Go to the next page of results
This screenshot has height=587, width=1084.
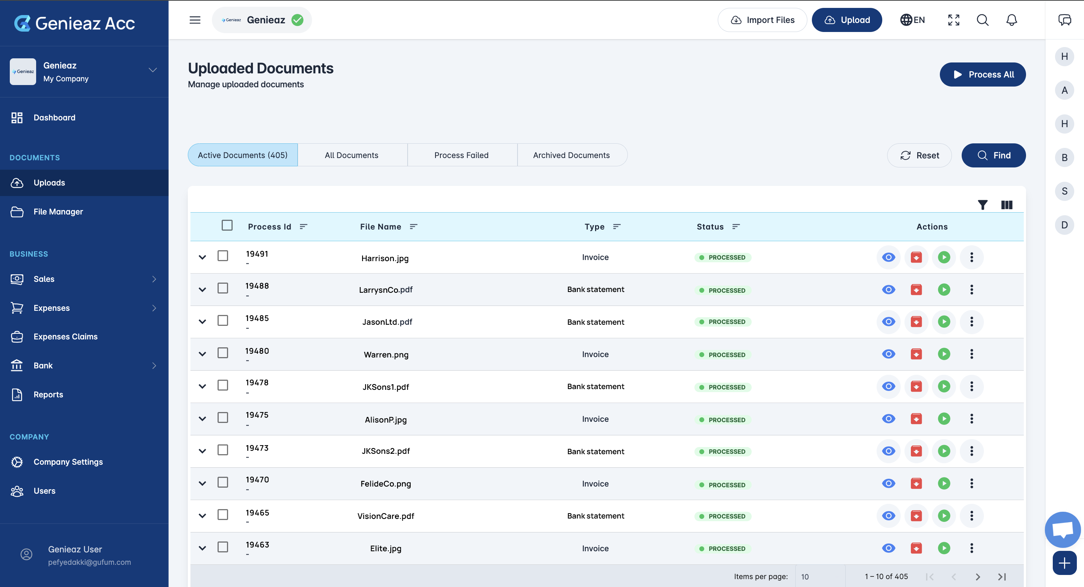[x=977, y=576]
